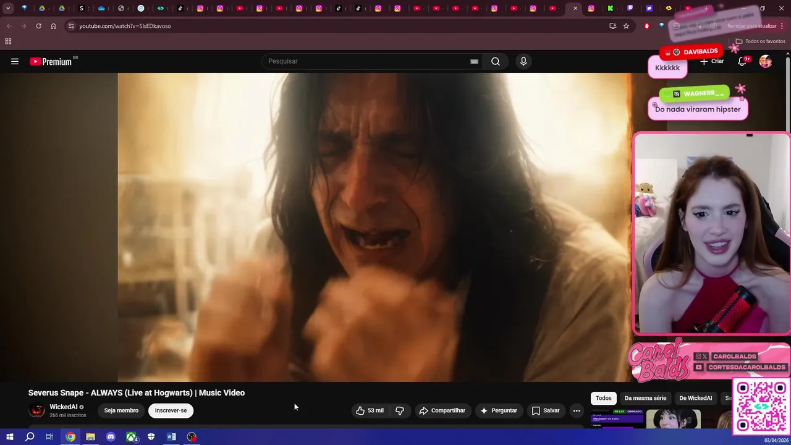Click the Perguntar ask button

point(499,410)
